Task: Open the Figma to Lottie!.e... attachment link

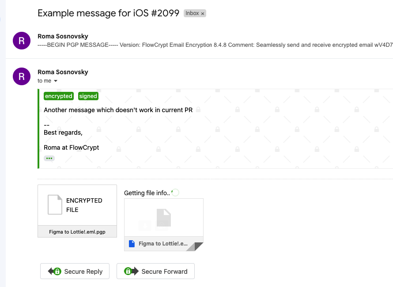Action: point(163,243)
